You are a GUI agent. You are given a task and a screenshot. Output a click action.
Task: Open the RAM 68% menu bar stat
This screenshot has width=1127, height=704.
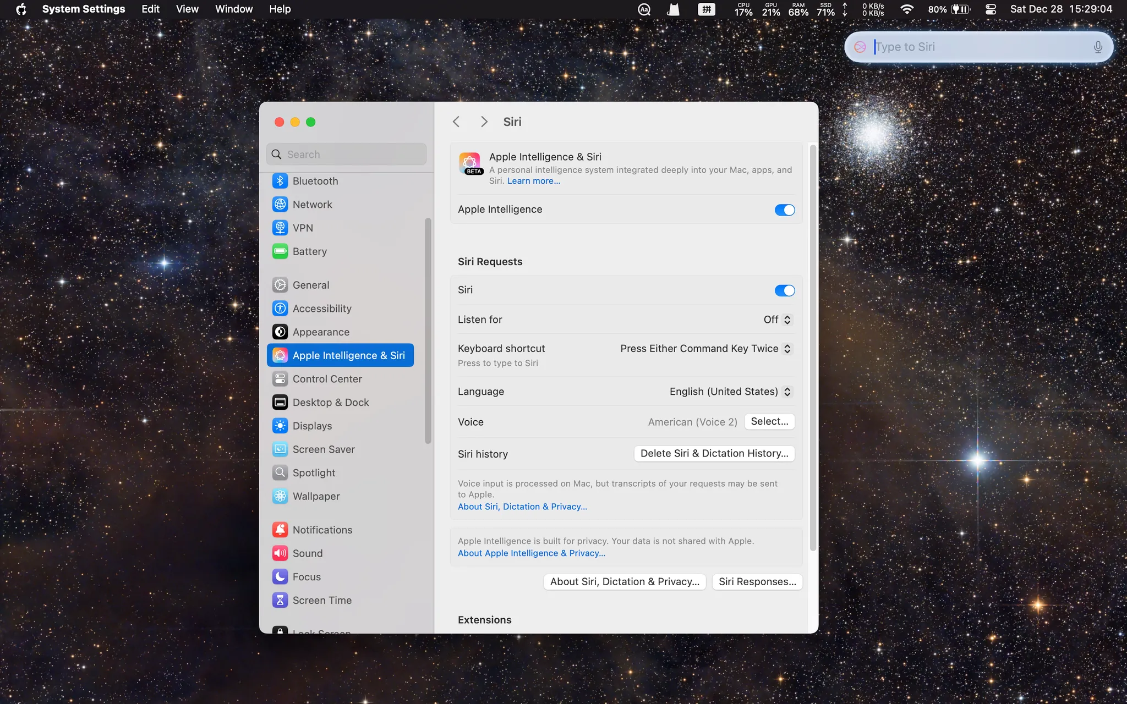coord(798,9)
